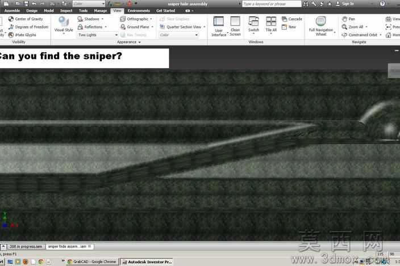Screen dimensions: 400x266
Task: Click Save icon in quick access toolbar
Action: (x=26, y=3)
